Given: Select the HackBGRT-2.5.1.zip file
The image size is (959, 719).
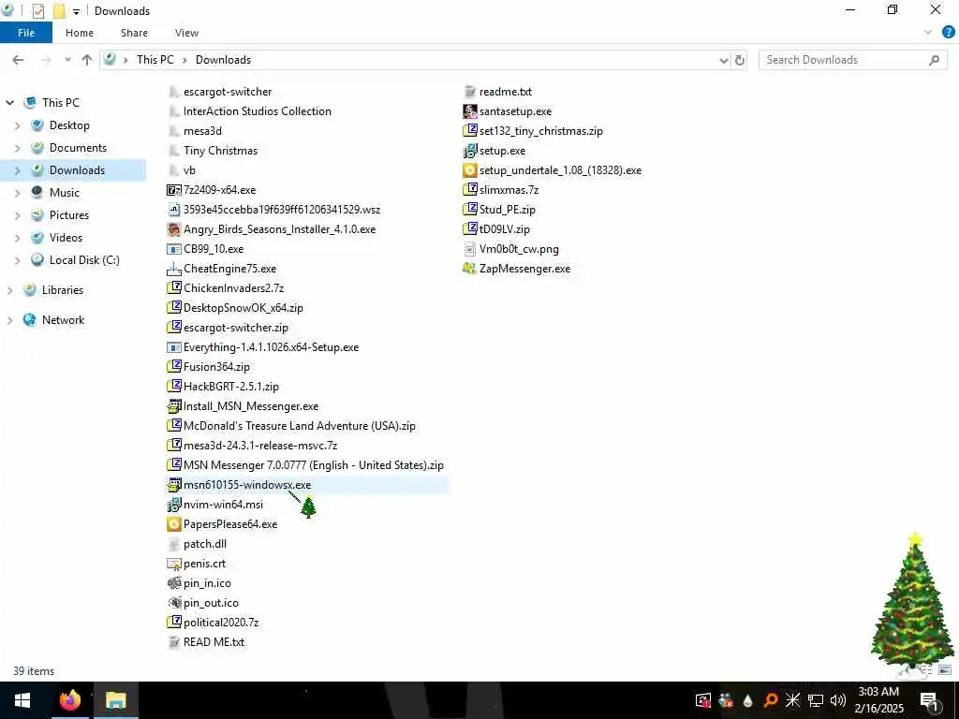Looking at the screenshot, I should (x=223, y=387).
